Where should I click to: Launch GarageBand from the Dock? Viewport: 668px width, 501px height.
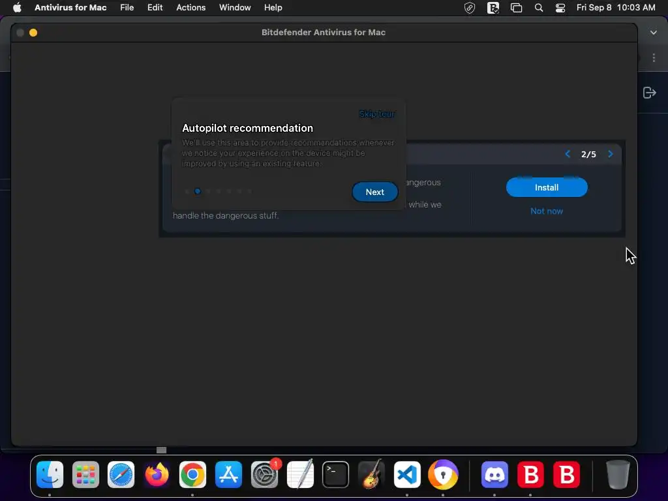click(371, 475)
